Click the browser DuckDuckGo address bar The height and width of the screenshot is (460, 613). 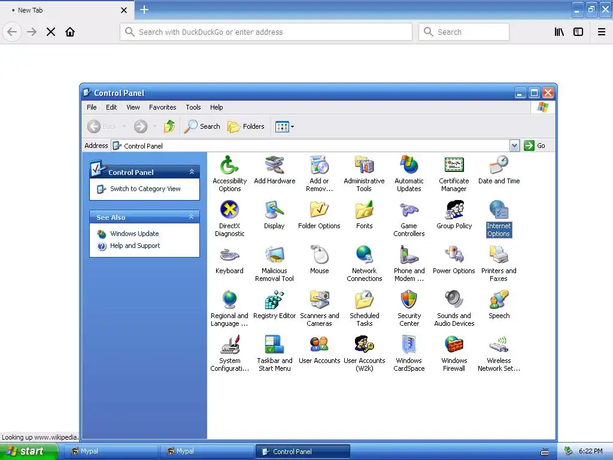266,32
